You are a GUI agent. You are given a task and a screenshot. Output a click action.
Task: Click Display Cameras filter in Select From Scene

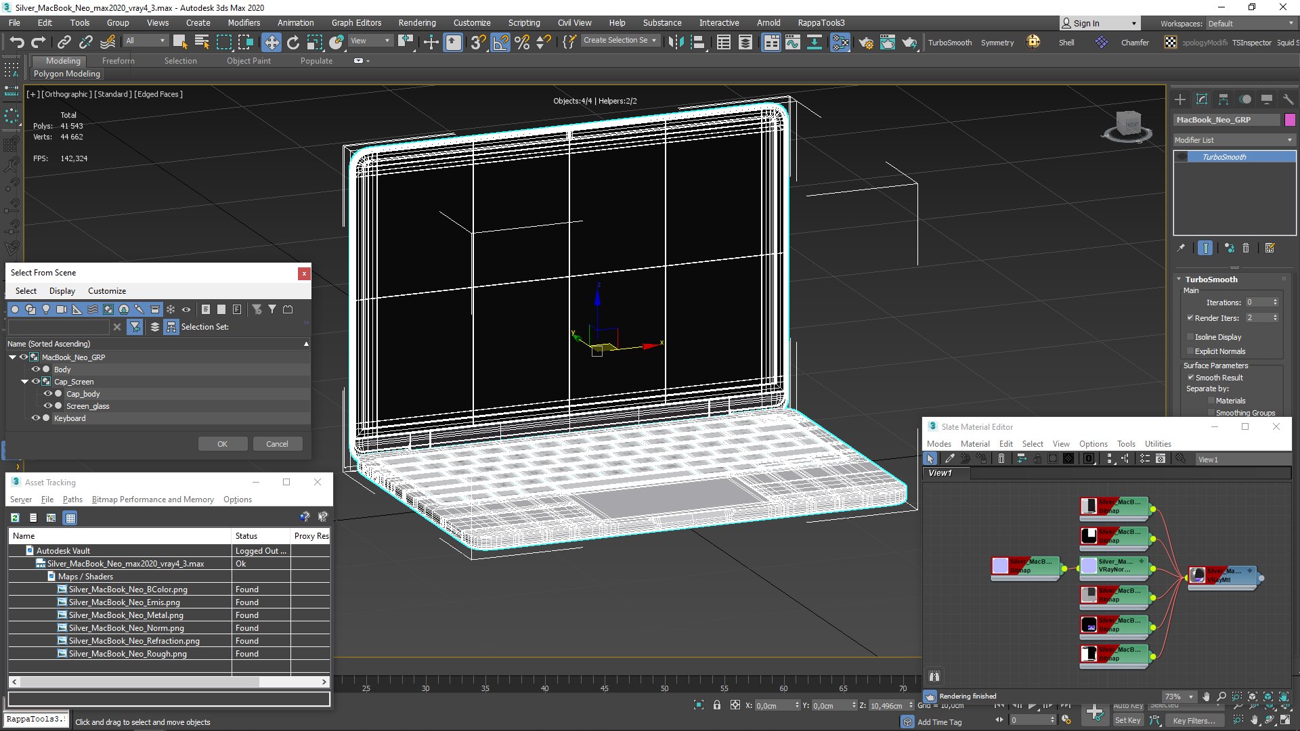tap(62, 309)
